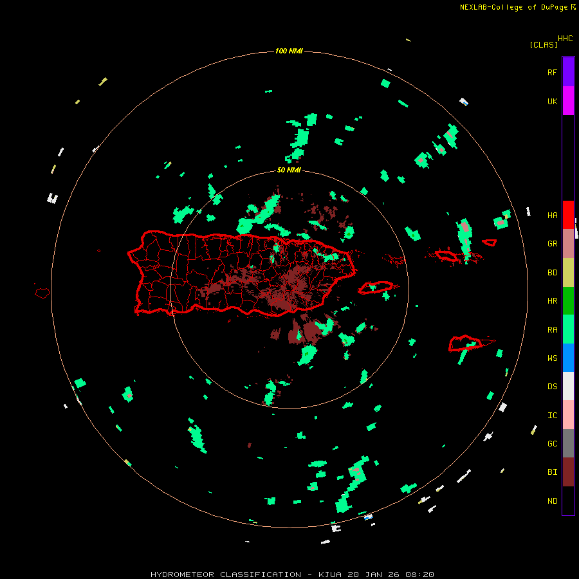
Task: Click the BI legend label
Action: [552, 472]
